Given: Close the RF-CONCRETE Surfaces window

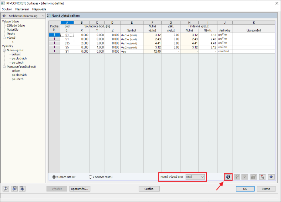Looking at the screenshot, I should coord(277,3).
